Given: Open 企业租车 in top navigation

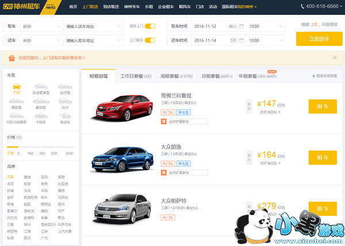Looking at the screenshot, I should [166, 7].
